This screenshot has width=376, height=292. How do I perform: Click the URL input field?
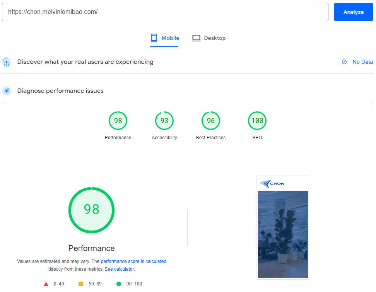165,12
